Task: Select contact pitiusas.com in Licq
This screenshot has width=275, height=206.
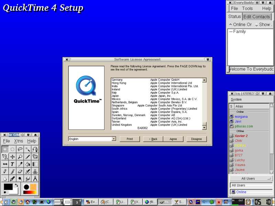Action: [x=244, y=126]
